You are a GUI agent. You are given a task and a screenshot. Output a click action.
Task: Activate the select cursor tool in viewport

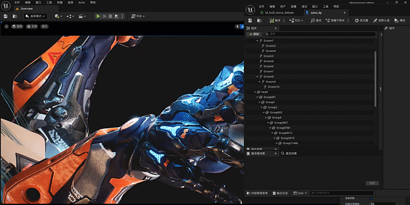237,26
